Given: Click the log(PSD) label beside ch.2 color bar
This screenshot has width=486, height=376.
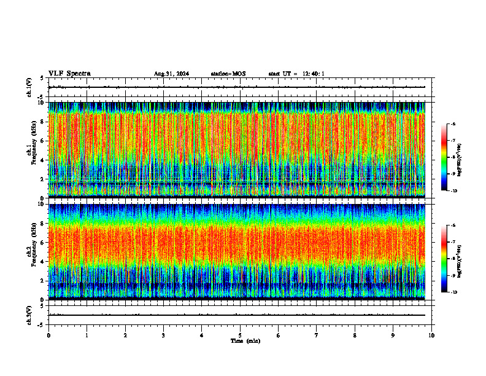Looking at the screenshot, I should click(460, 261).
